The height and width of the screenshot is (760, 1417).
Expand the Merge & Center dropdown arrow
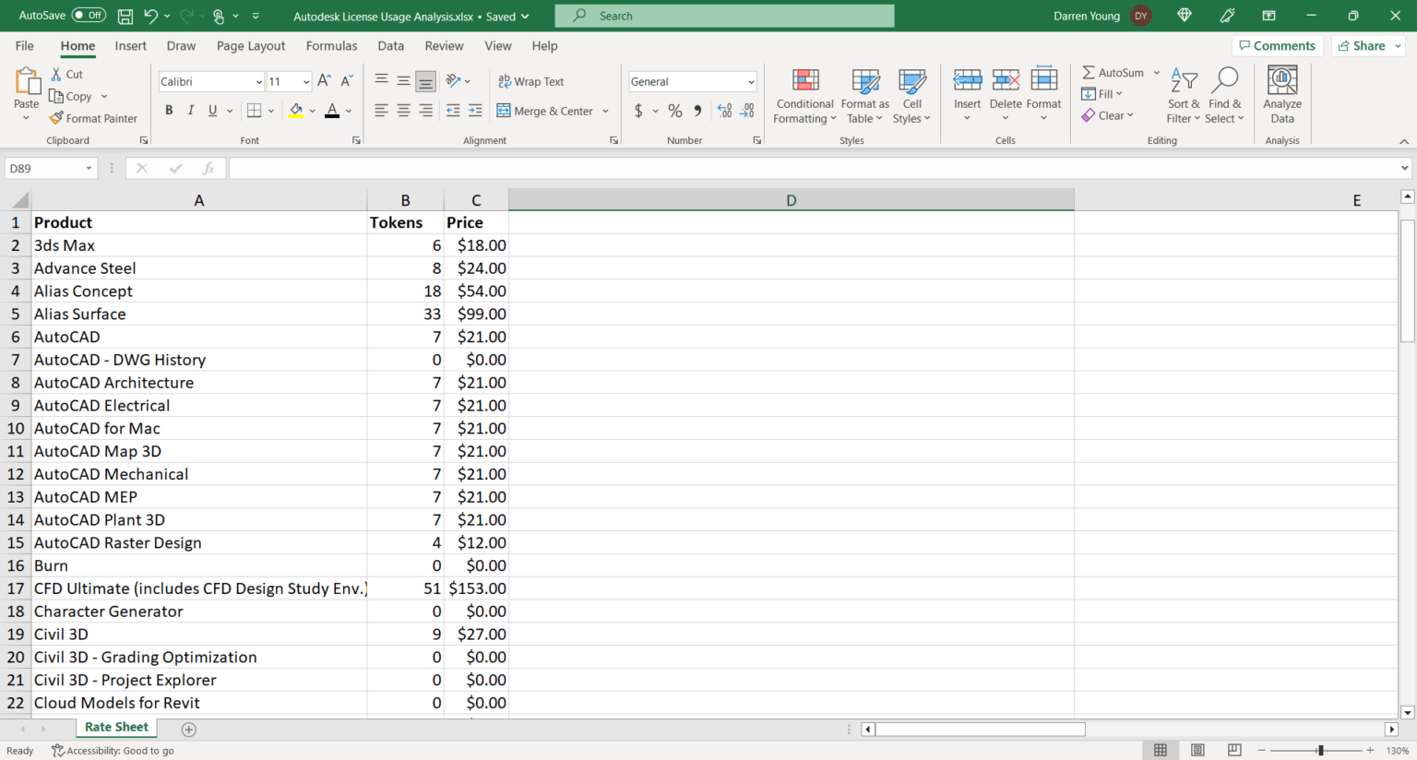click(x=606, y=111)
